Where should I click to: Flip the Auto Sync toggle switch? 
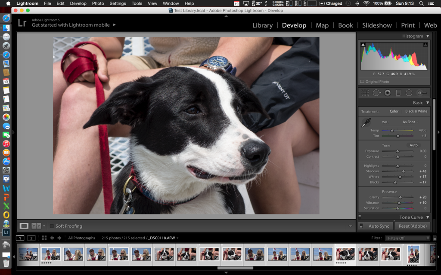361,226
